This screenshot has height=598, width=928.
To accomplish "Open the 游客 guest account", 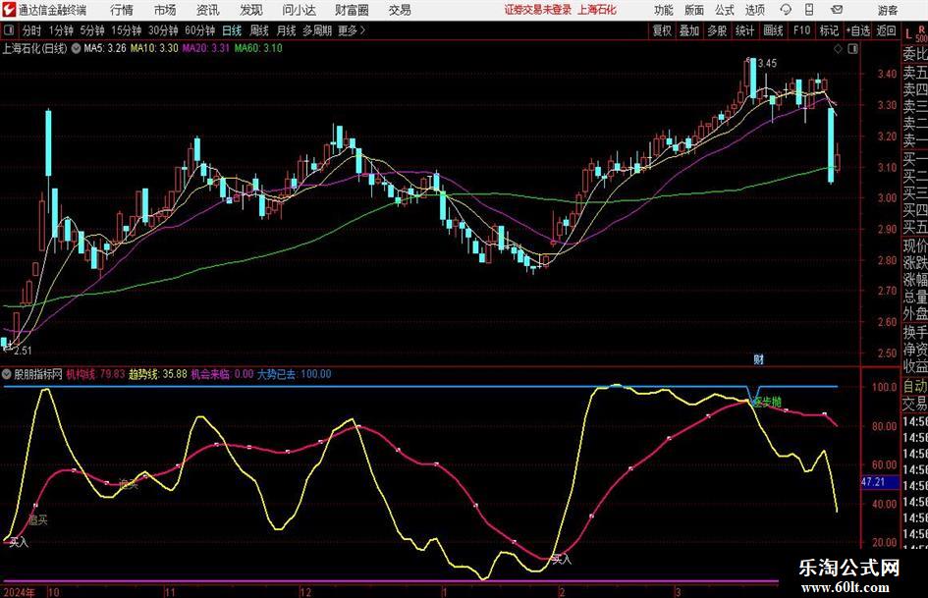I will coord(888,10).
